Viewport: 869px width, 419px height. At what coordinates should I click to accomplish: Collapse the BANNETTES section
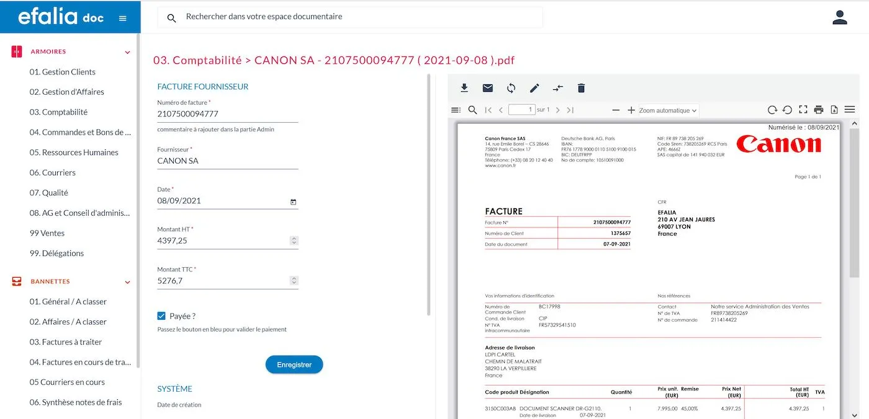point(127,281)
